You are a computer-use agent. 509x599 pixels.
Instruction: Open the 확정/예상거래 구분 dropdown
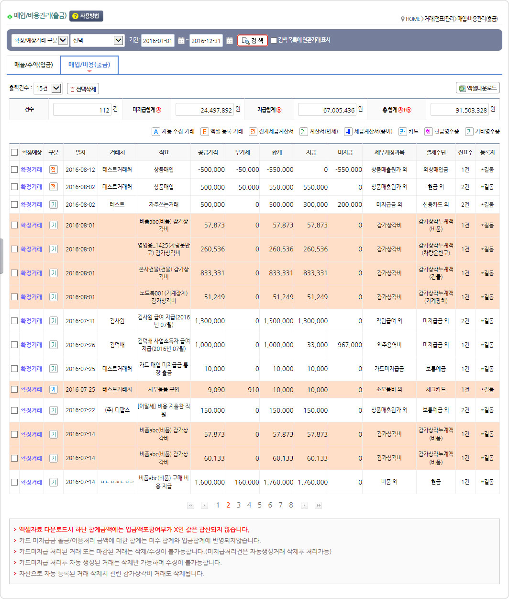[40, 41]
